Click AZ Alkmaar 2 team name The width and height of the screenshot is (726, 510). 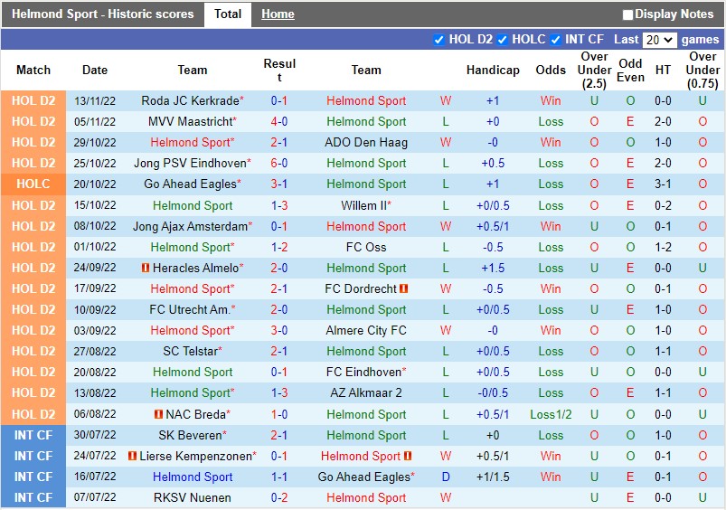click(x=366, y=392)
